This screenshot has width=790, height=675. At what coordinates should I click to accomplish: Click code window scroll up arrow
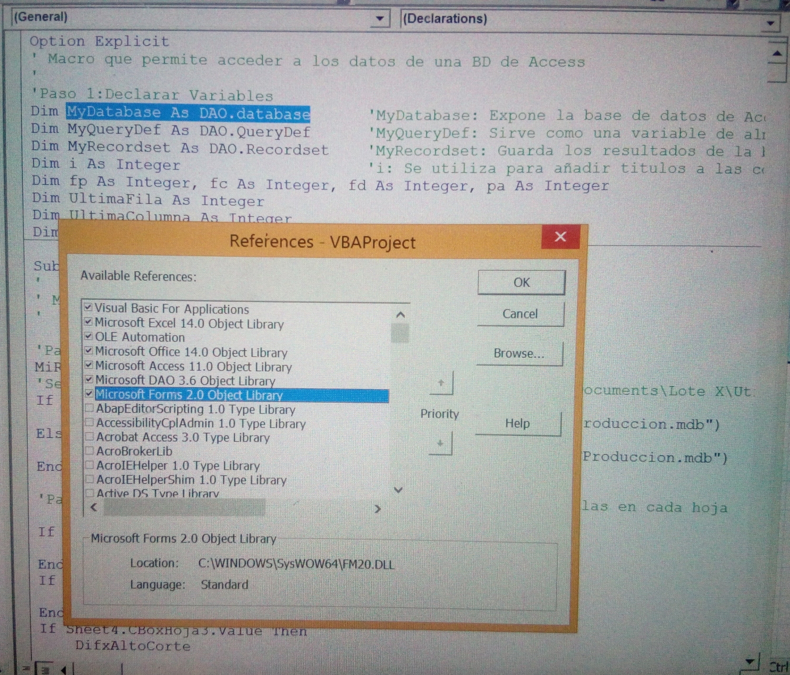point(777,53)
